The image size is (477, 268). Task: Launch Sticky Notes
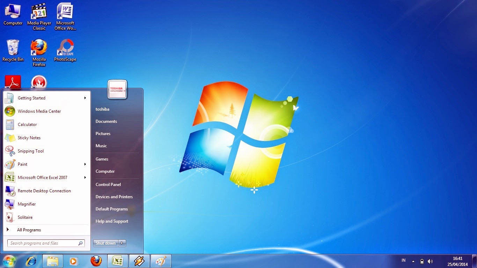(46, 138)
